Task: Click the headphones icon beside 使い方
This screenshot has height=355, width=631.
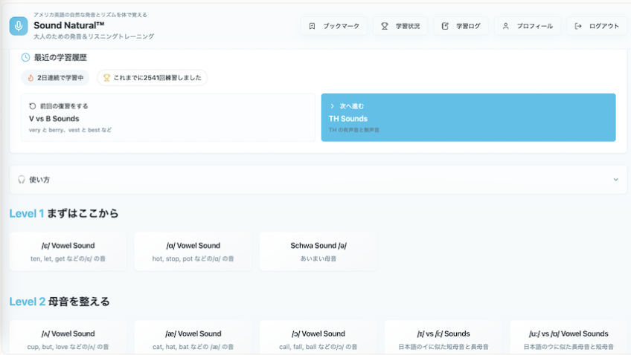Action: [x=22, y=180]
